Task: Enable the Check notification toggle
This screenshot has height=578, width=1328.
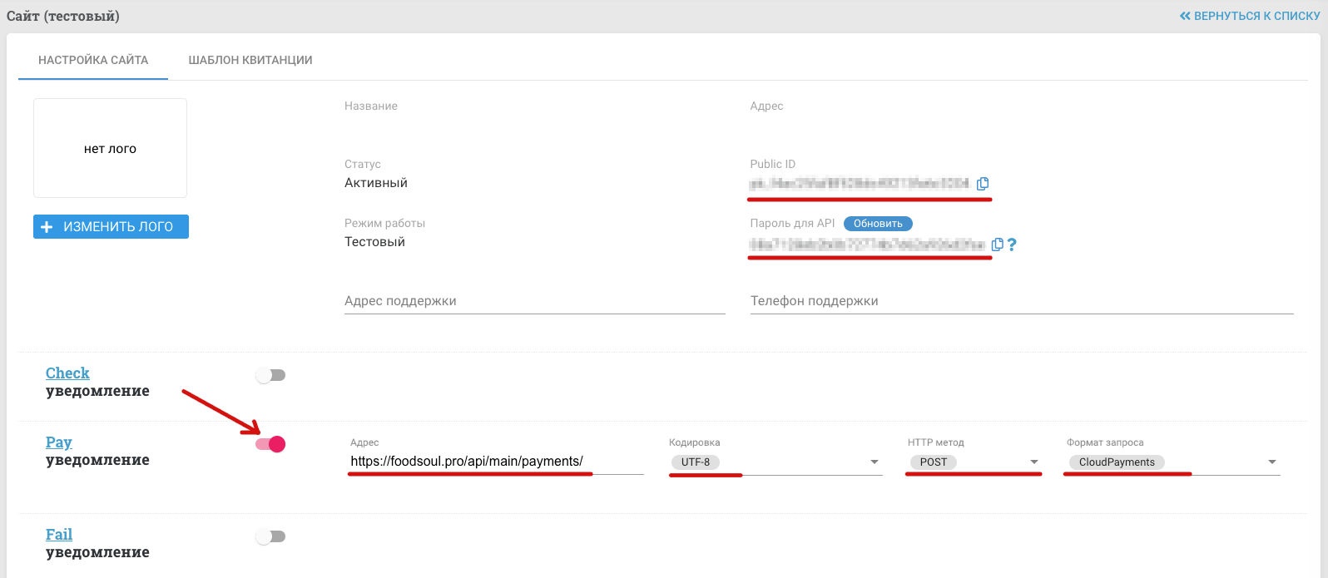Action: coord(270,375)
